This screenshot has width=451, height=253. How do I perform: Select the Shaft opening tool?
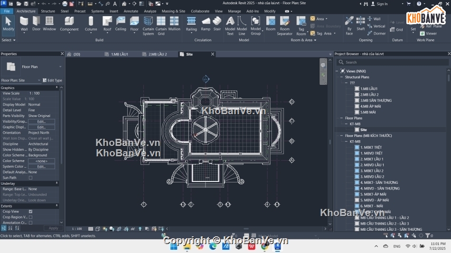pyautogui.click(x=361, y=24)
